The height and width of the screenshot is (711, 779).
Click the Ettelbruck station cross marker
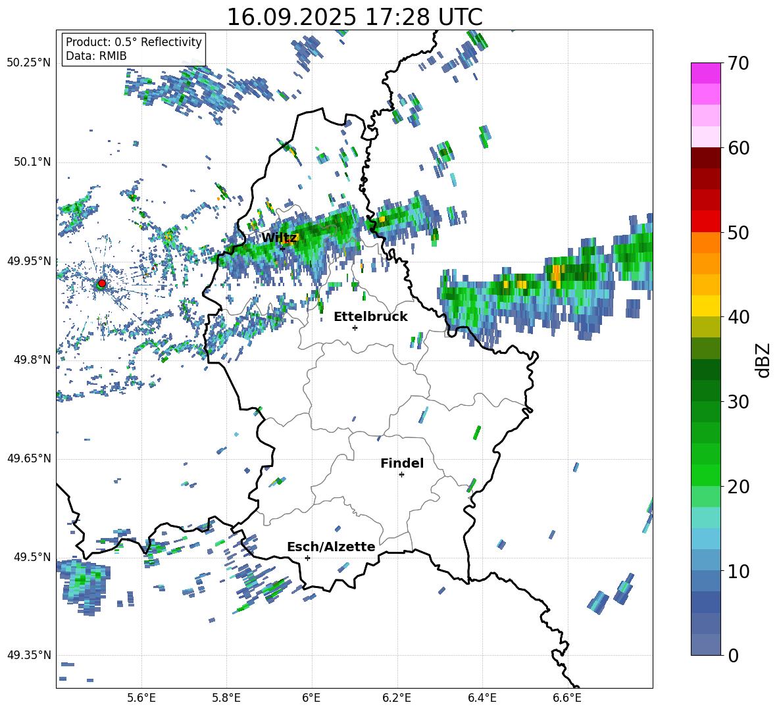355,328
